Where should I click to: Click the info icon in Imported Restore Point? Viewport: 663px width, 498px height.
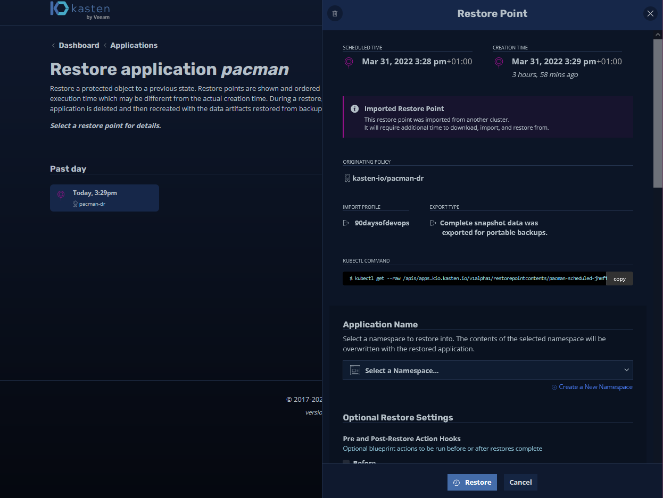click(x=354, y=109)
